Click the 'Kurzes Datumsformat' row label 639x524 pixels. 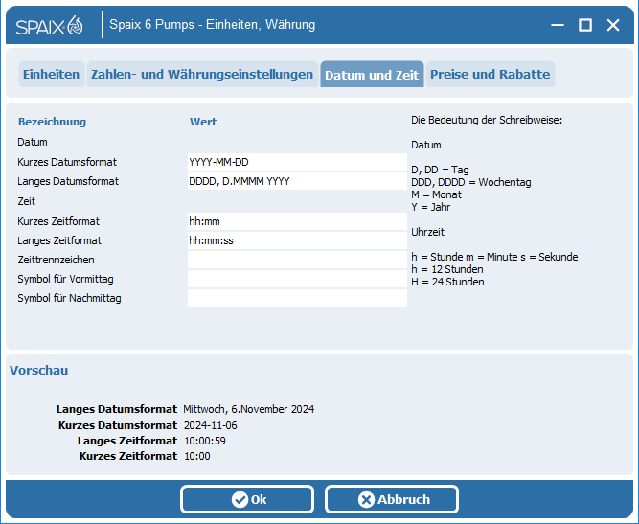(x=67, y=162)
